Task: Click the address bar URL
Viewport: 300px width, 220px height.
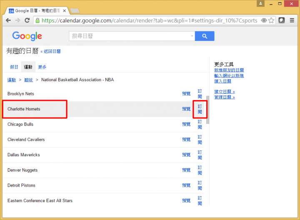Action: pyautogui.click(x=149, y=20)
